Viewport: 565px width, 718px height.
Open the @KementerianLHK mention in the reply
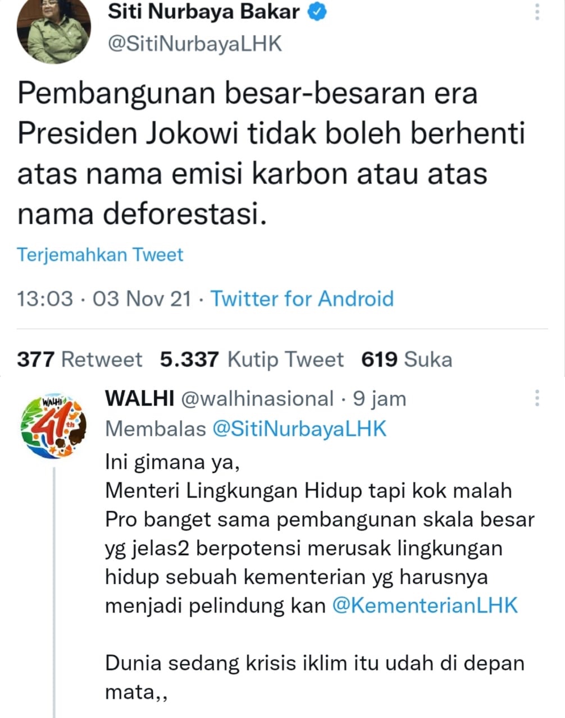pyautogui.click(x=425, y=605)
